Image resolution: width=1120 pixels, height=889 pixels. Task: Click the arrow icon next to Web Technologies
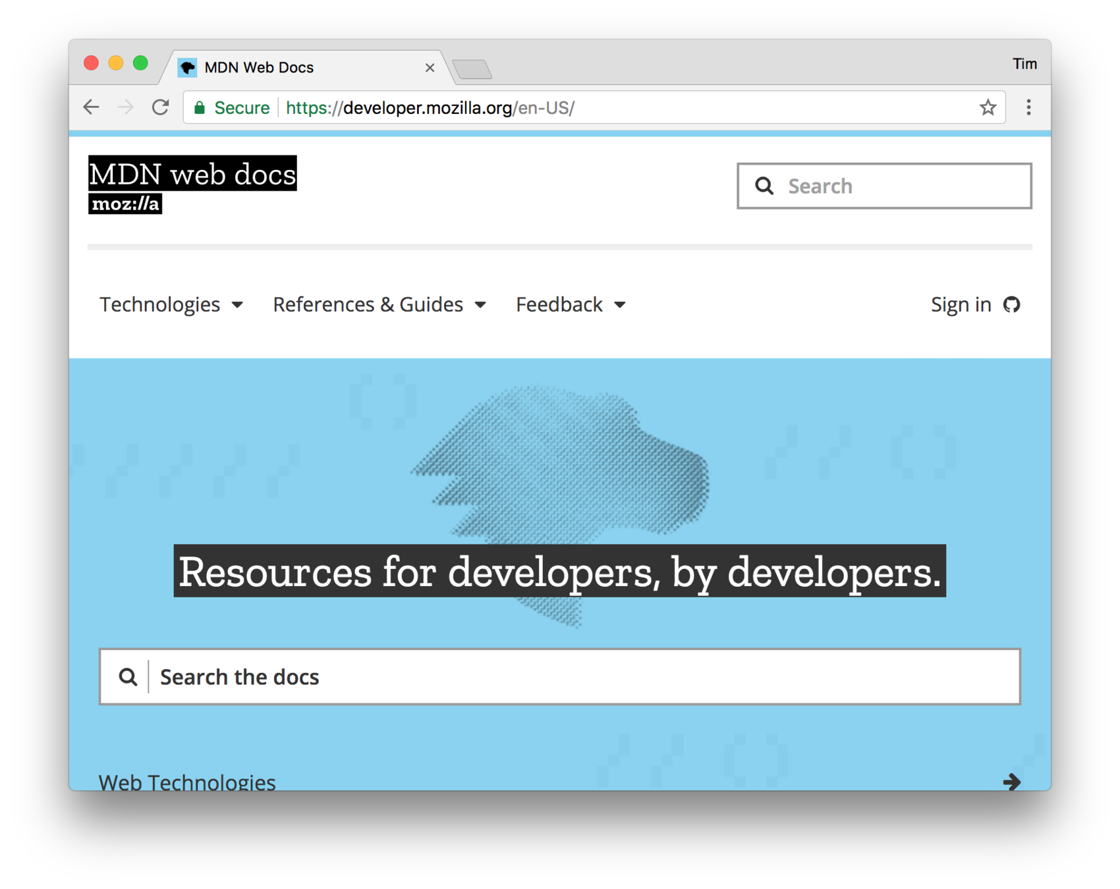pyautogui.click(x=1012, y=781)
